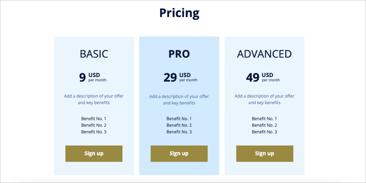Select the BASIC plan title
The height and width of the screenshot is (183, 366).
94,54
